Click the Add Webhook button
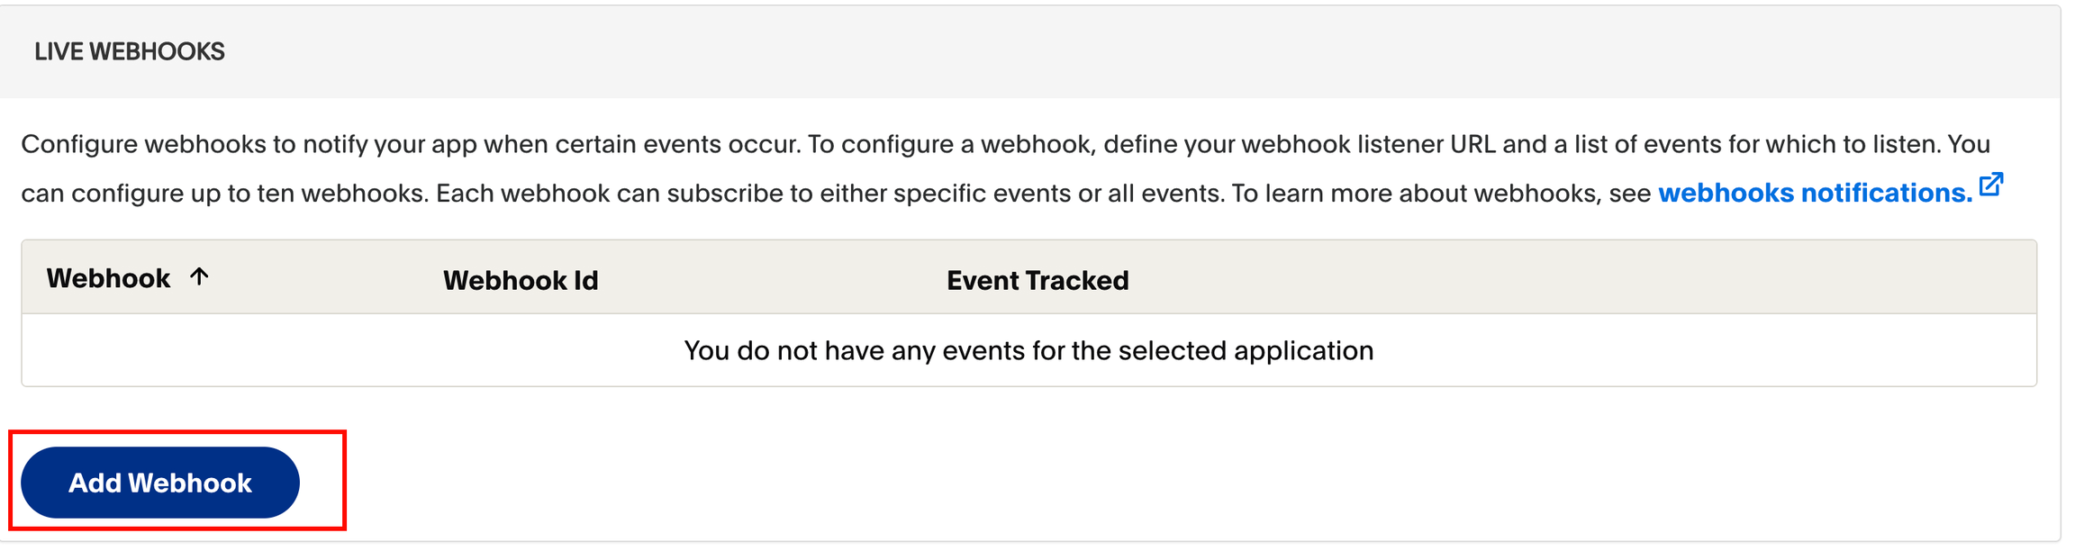Image resolution: width=2075 pixels, height=560 pixels. [x=160, y=483]
